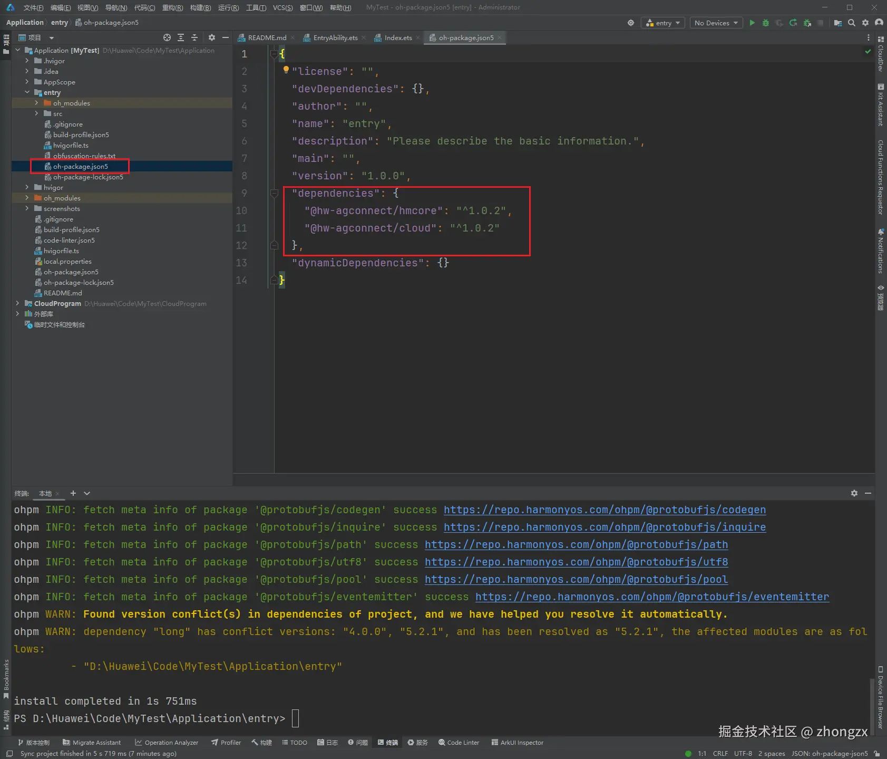The width and height of the screenshot is (887, 759).
Task: Switch to the EntryAbility.ets tab
Action: click(x=335, y=37)
